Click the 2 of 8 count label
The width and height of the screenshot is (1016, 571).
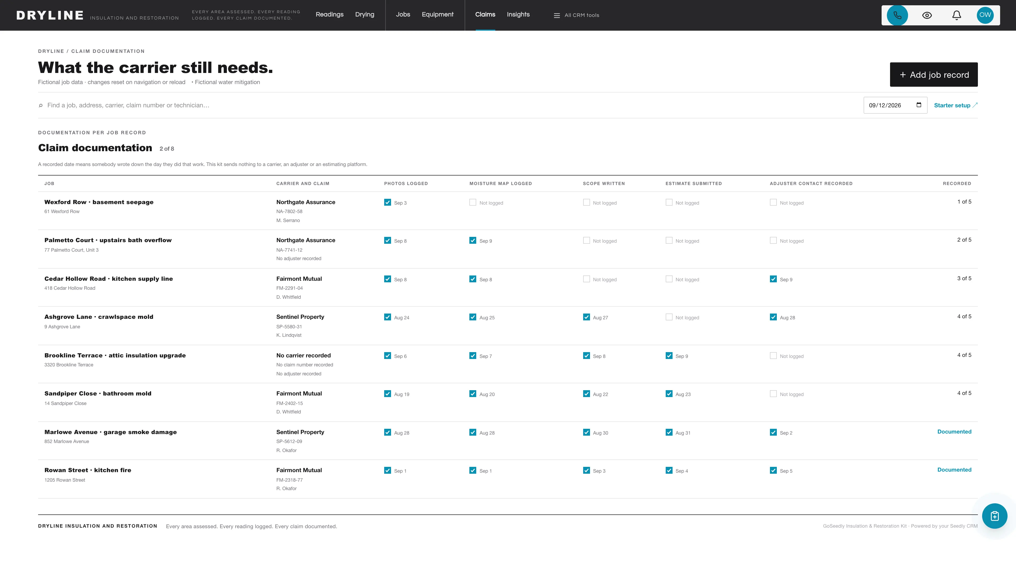point(166,149)
